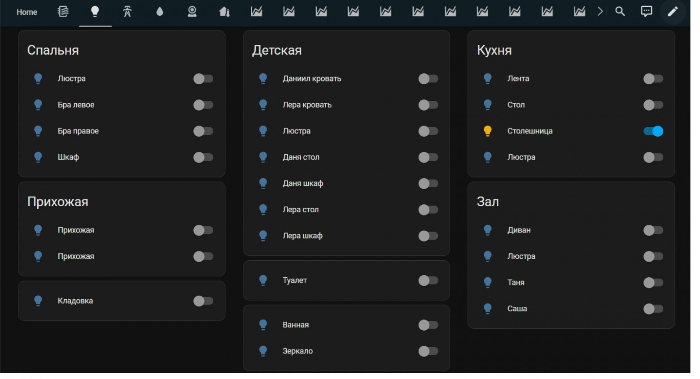Open the webcam cameras tab
The image size is (700, 379).
coord(192,12)
